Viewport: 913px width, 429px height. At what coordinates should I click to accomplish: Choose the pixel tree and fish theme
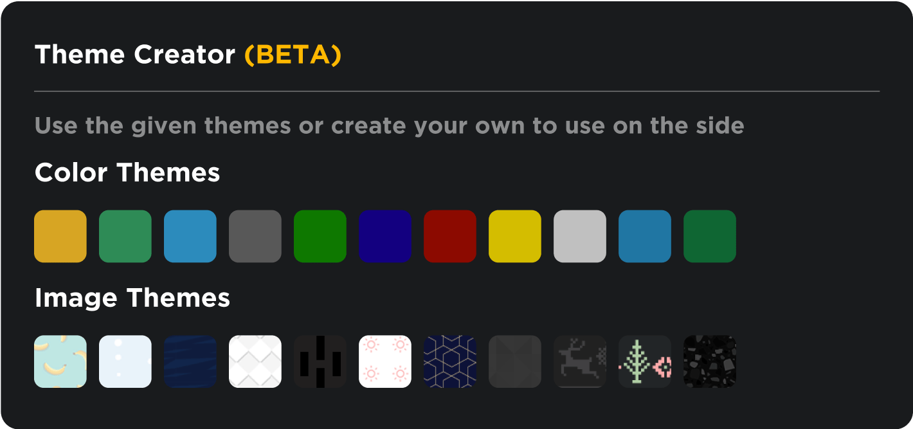pyautogui.click(x=645, y=361)
